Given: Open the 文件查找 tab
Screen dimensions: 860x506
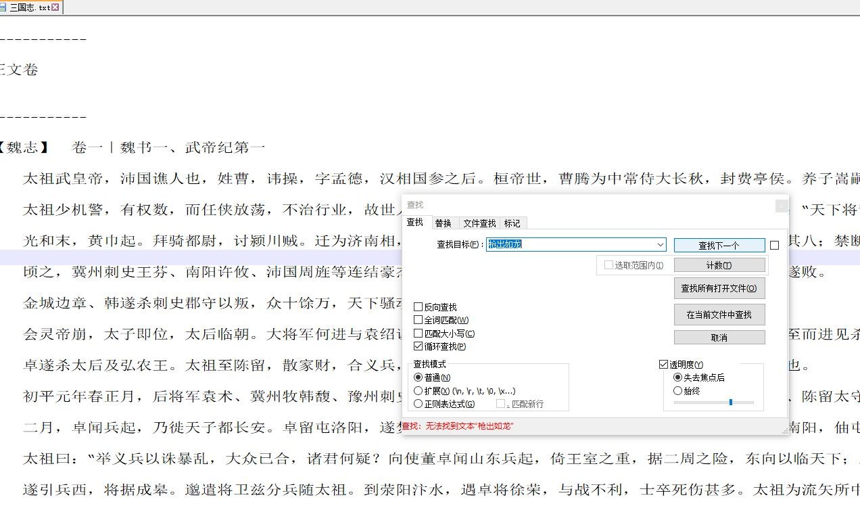Looking at the screenshot, I should tap(479, 223).
